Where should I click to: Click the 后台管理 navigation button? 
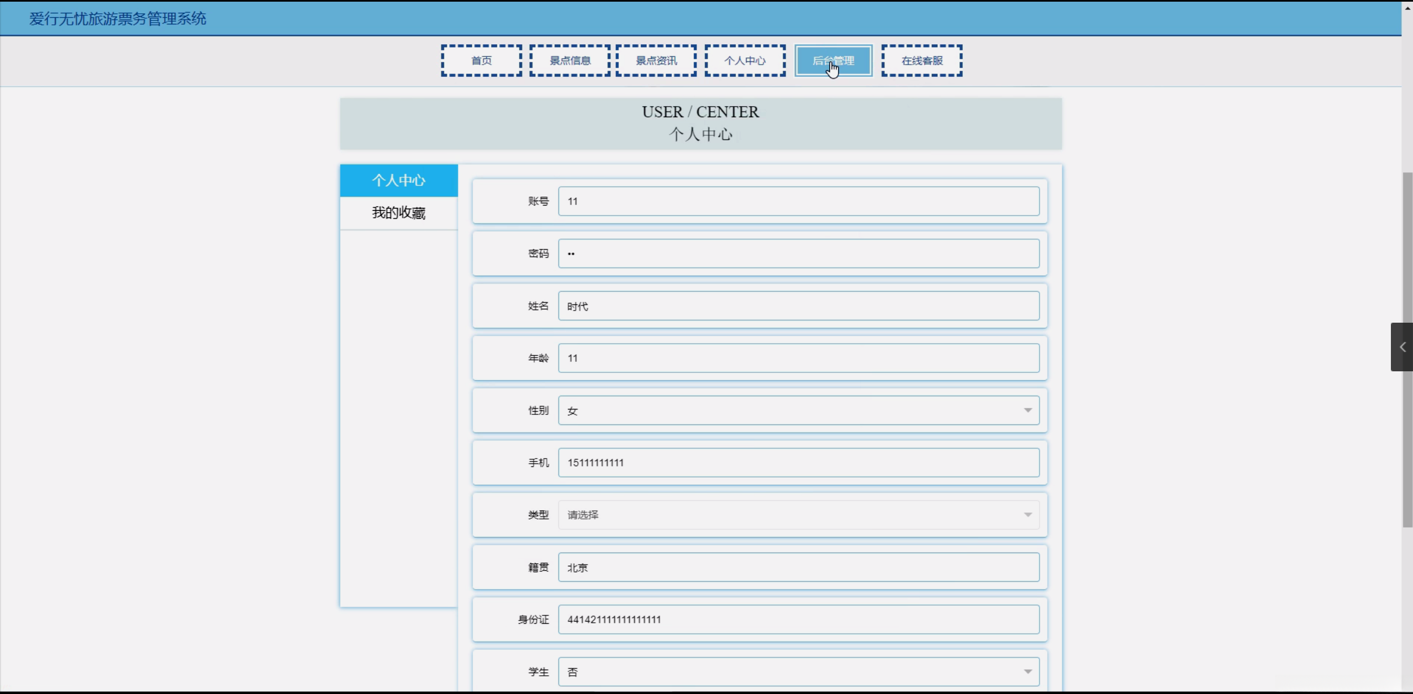pyautogui.click(x=833, y=61)
